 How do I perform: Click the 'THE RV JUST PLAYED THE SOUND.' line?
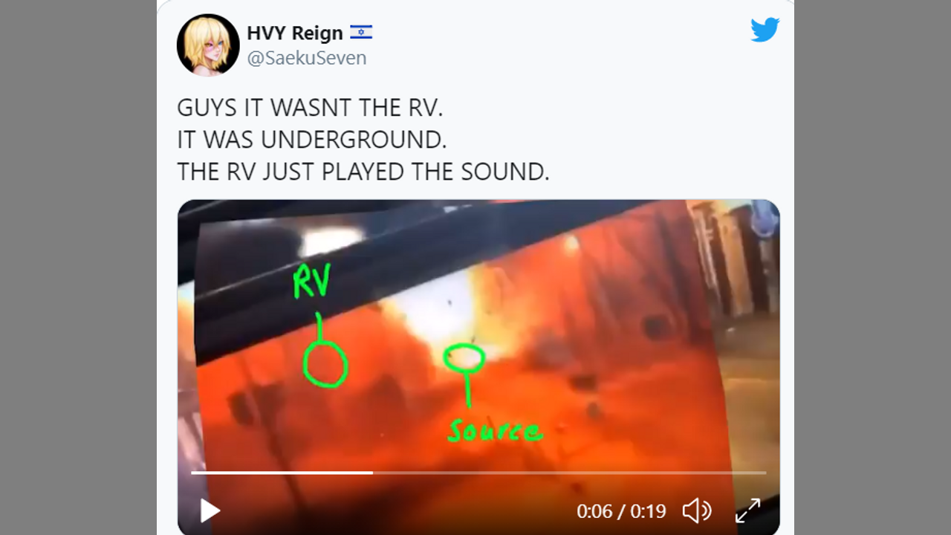[x=363, y=172]
